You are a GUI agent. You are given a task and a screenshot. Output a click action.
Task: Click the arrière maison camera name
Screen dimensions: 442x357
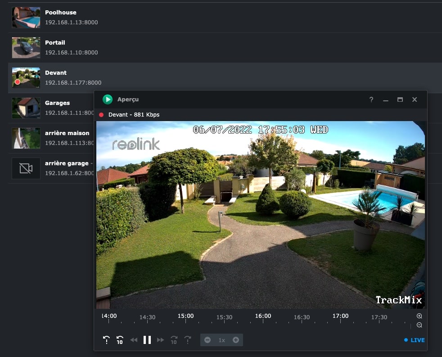[x=67, y=133]
